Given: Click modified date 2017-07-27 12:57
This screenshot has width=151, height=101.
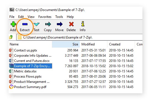Looking at the screenshot, I should 94,82.
